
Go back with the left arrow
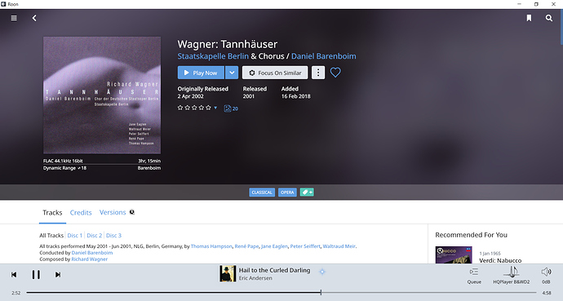coord(34,18)
